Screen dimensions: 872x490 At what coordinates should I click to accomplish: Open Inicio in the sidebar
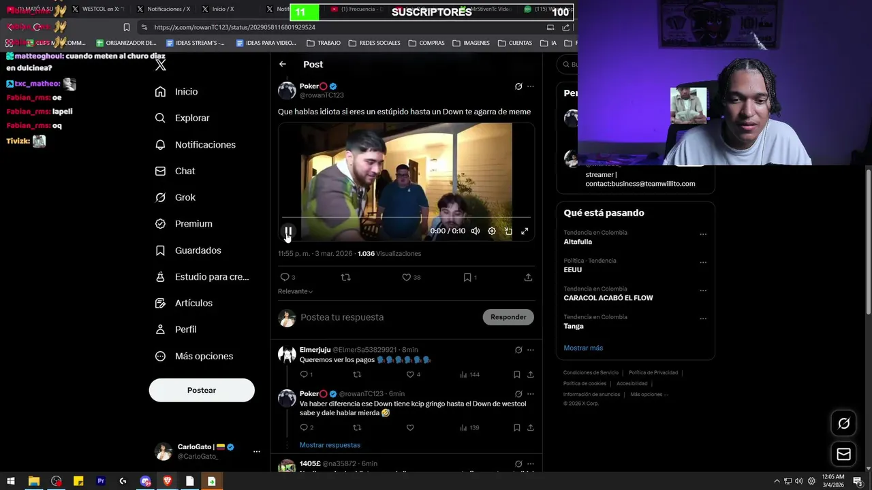176,91
